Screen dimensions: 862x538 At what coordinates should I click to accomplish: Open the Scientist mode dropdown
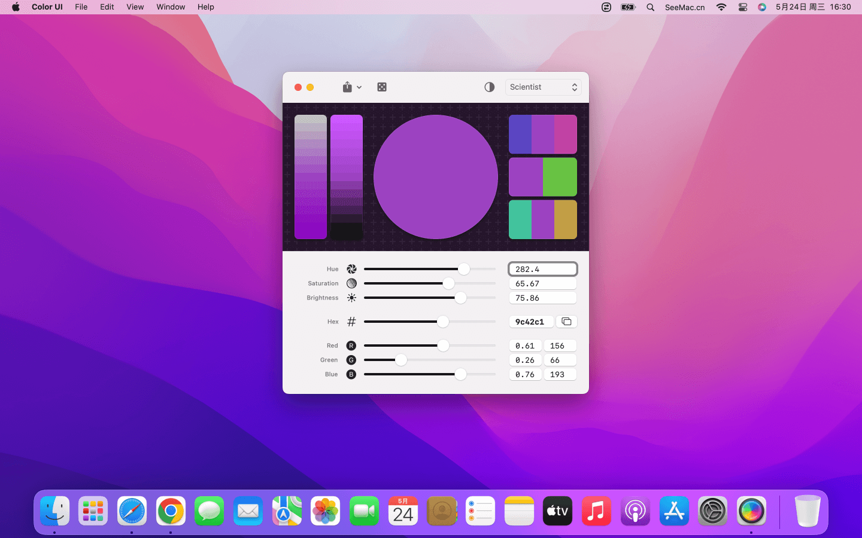pyautogui.click(x=543, y=87)
